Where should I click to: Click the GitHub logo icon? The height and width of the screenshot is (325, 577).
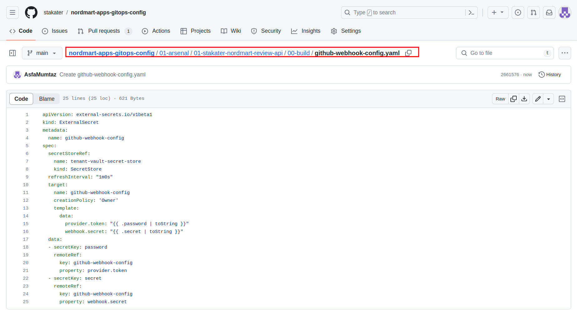coord(31,12)
